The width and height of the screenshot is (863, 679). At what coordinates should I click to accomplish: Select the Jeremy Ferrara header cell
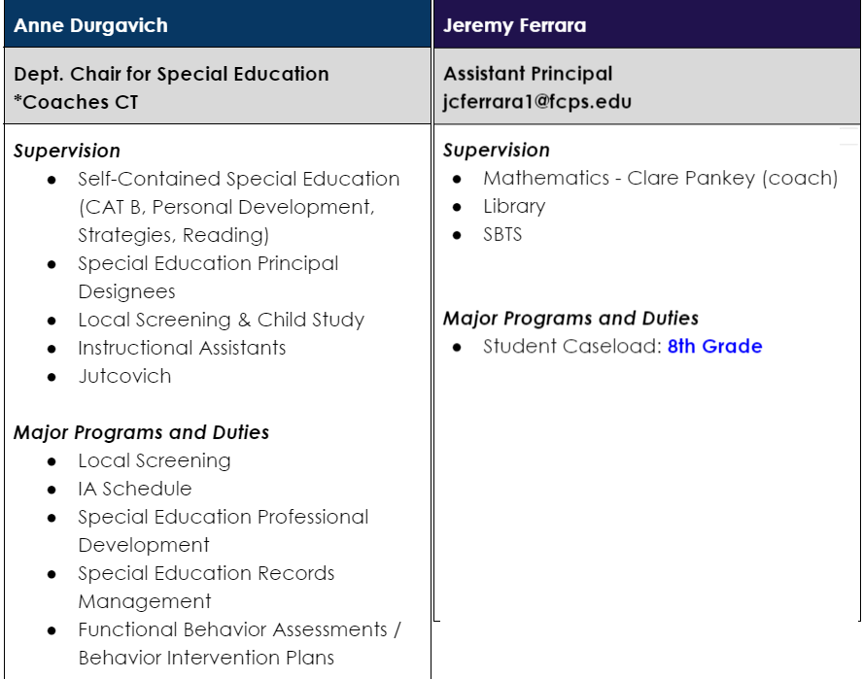[646, 25]
